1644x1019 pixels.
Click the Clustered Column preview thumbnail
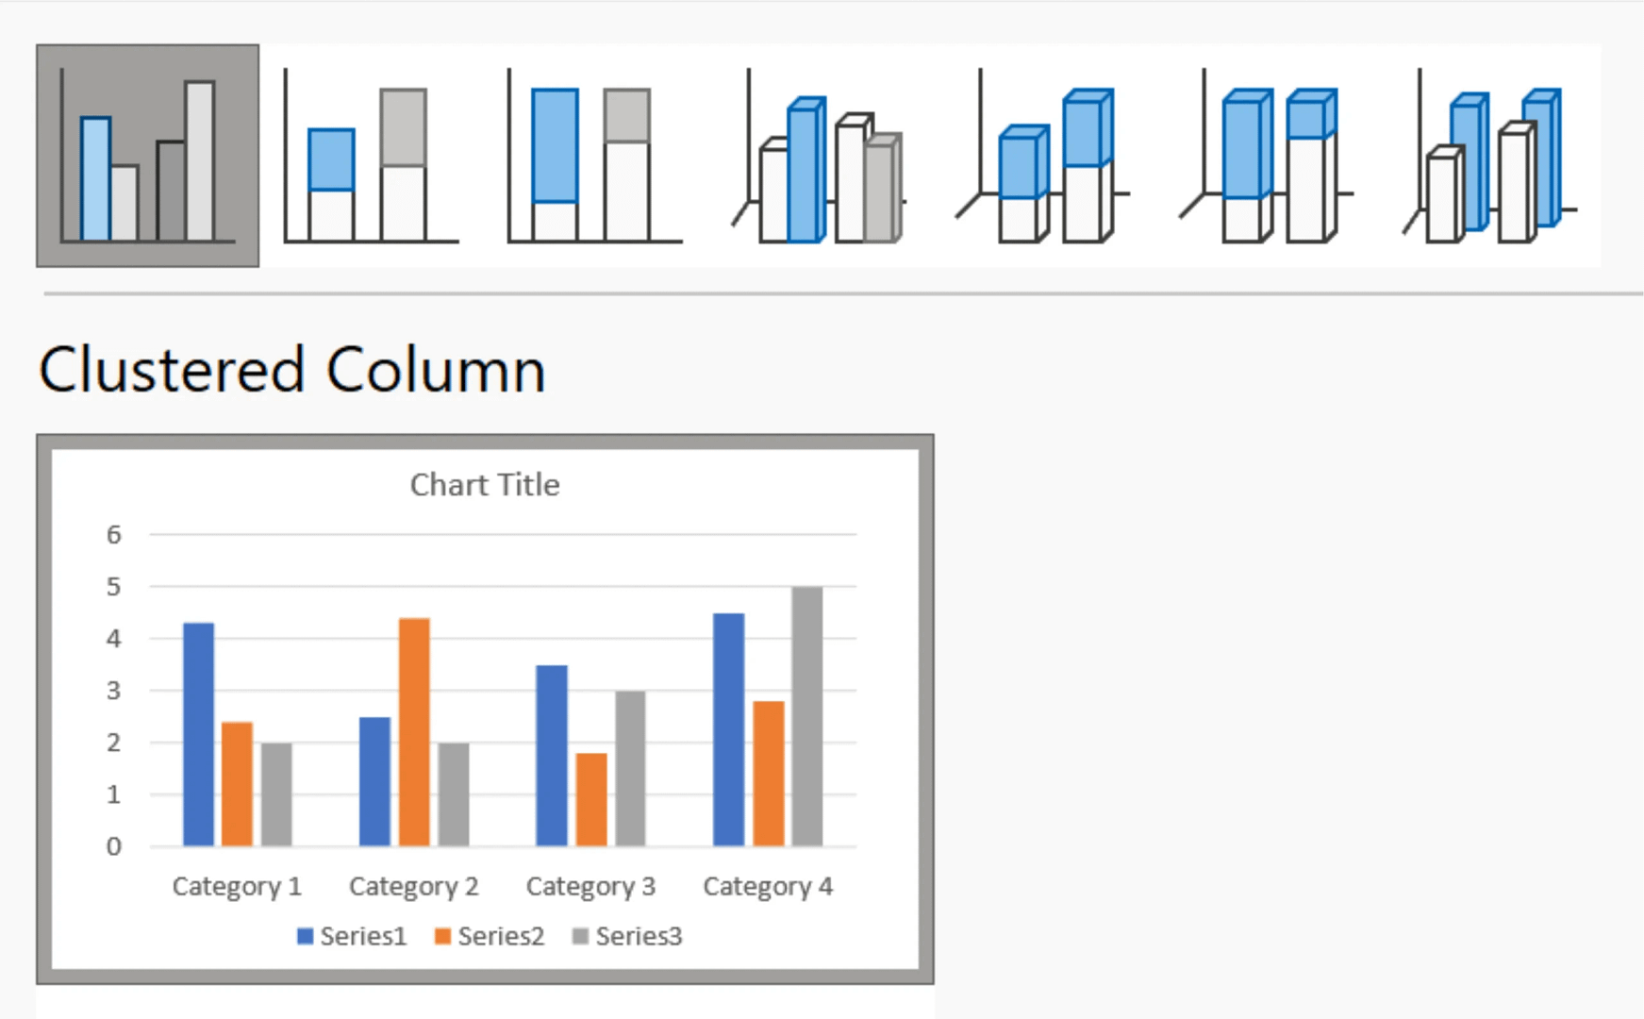coord(485,709)
